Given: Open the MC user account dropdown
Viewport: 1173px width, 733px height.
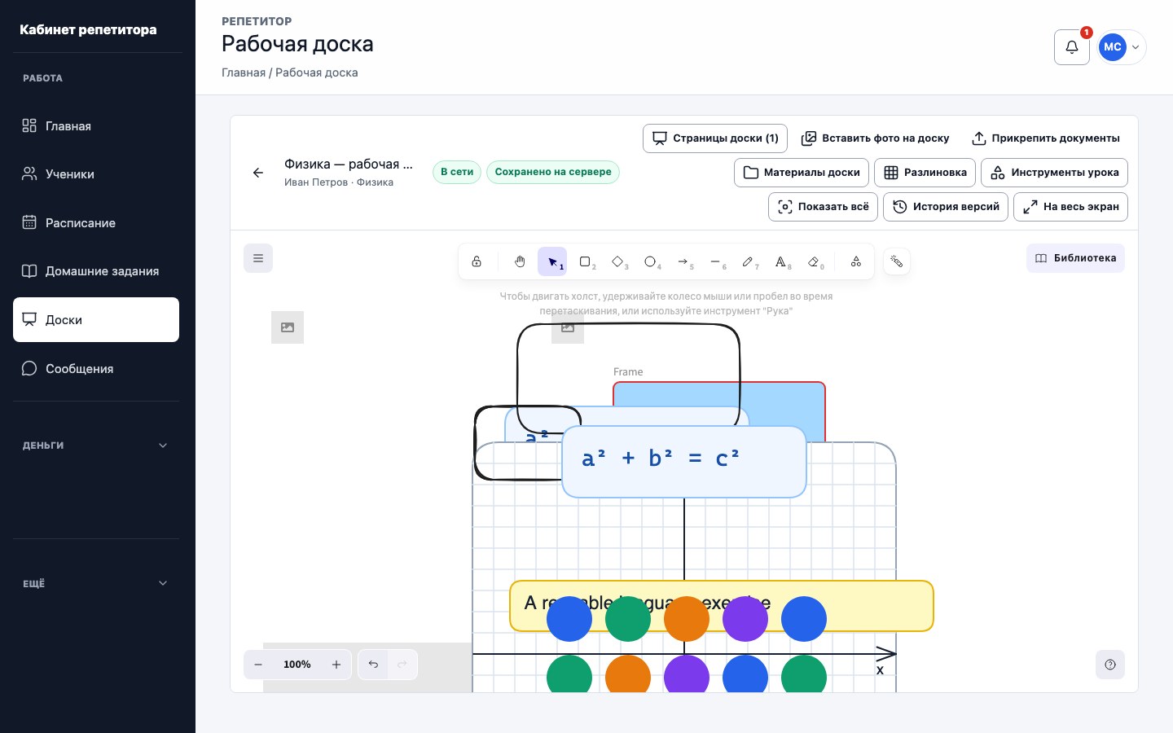Looking at the screenshot, I should (1122, 47).
